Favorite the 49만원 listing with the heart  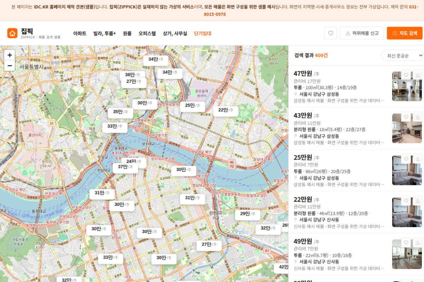tap(406, 243)
